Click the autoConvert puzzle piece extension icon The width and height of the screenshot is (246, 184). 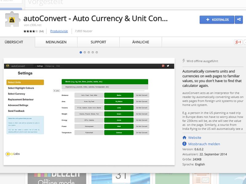pos(13,19)
